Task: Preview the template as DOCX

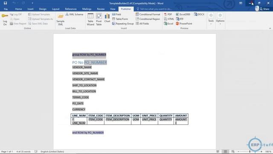Action: point(199,14)
